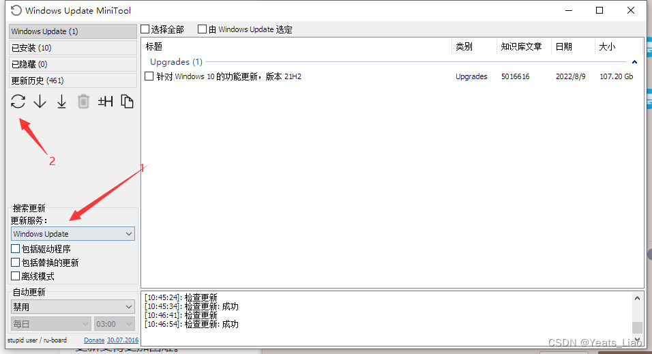Open the 每日 schedule dropdown
652x354 pixels.
click(50, 323)
